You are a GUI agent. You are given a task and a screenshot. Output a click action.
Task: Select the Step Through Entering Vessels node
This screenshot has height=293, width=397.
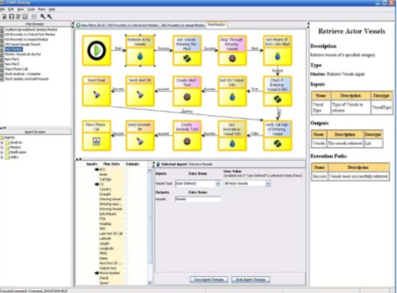pyautogui.click(x=232, y=51)
